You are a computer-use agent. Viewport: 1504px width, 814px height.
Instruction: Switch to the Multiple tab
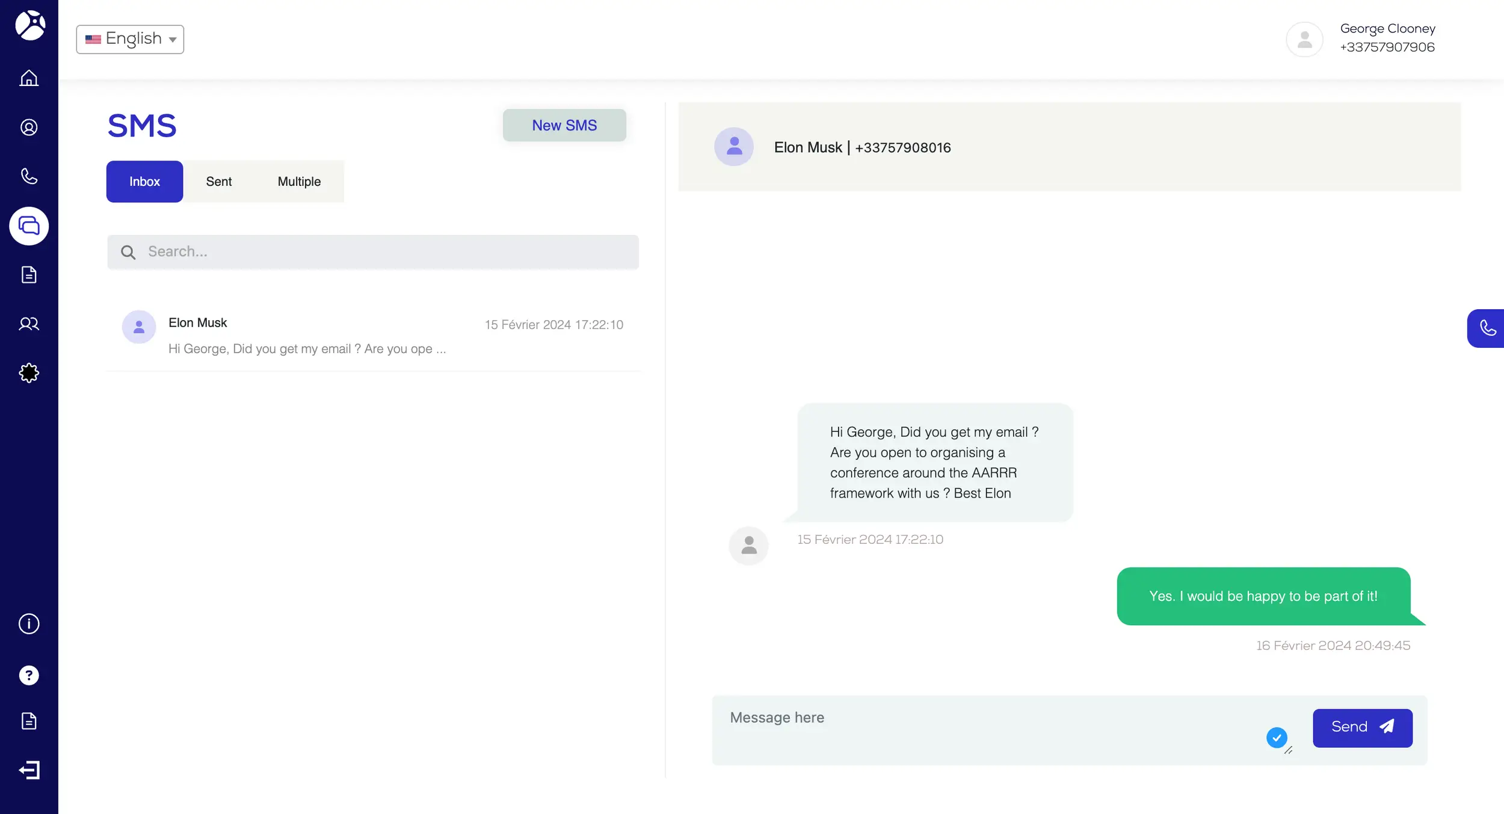pos(299,182)
